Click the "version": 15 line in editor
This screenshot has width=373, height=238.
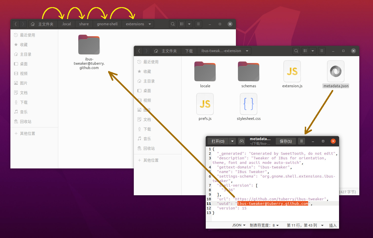pyautogui.click(x=232, y=208)
